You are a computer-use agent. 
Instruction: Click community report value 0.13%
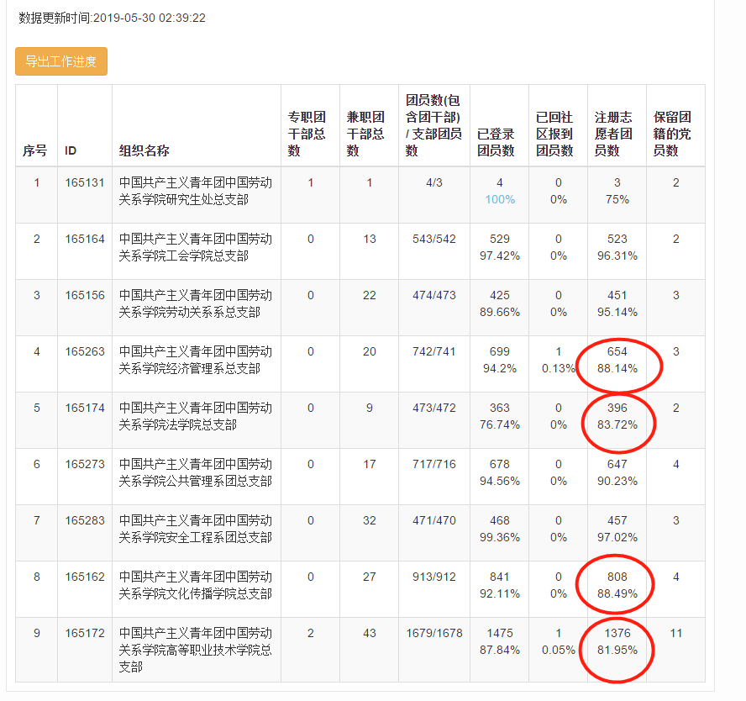tap(559, 368)
